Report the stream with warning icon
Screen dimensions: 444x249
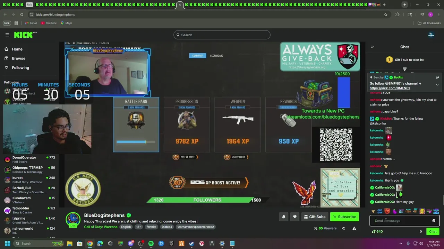[x=354, y=228]
